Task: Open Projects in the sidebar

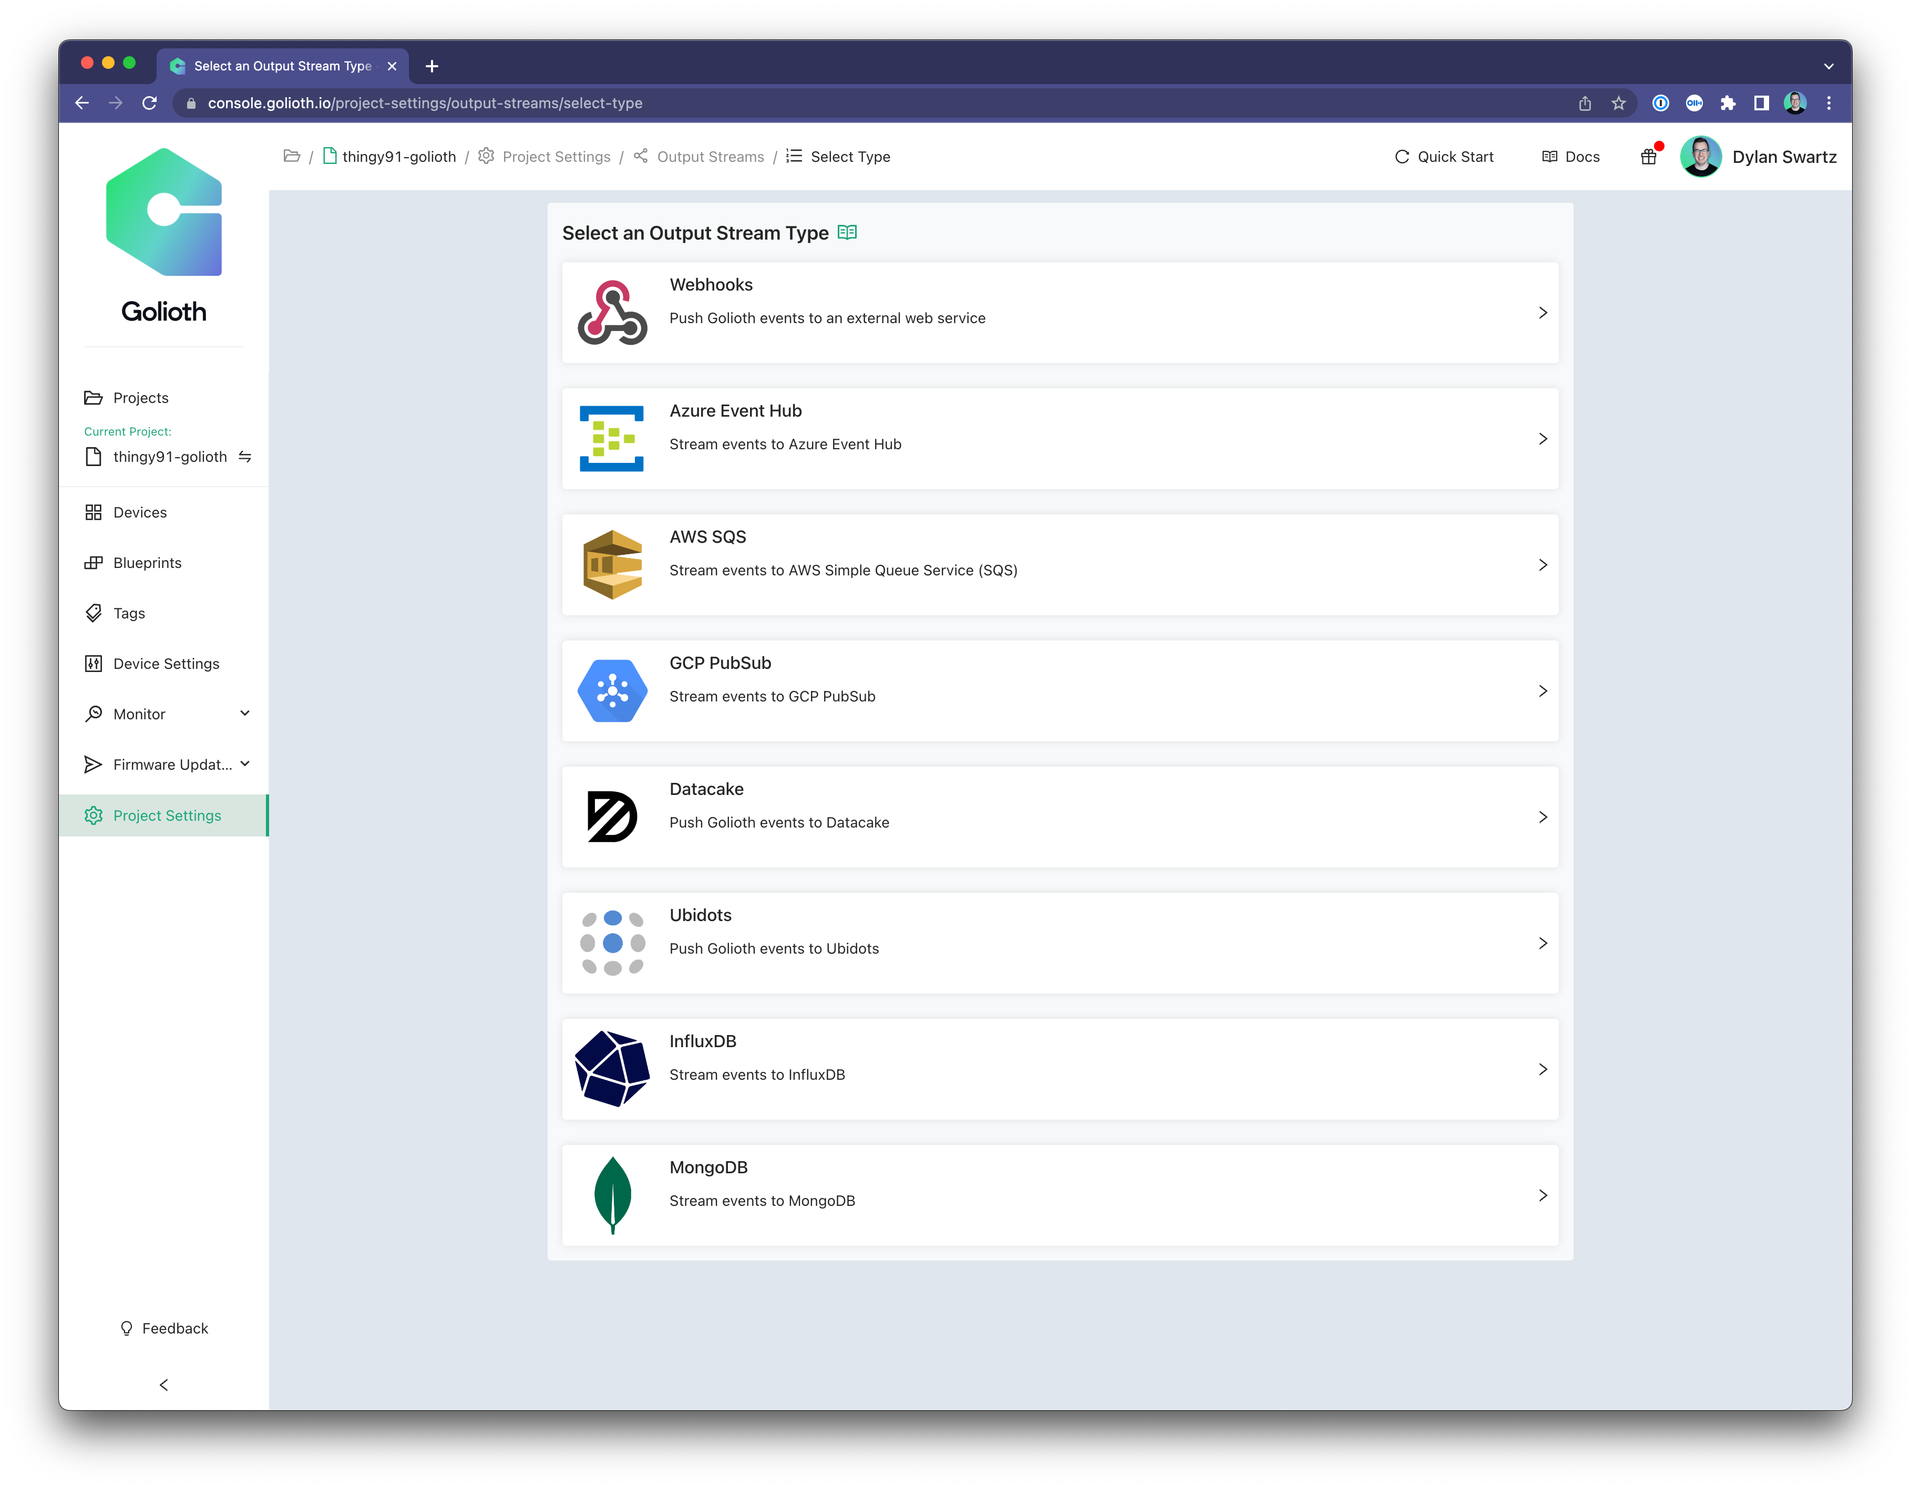Action: pyautogui.click(x=126, y=397)
